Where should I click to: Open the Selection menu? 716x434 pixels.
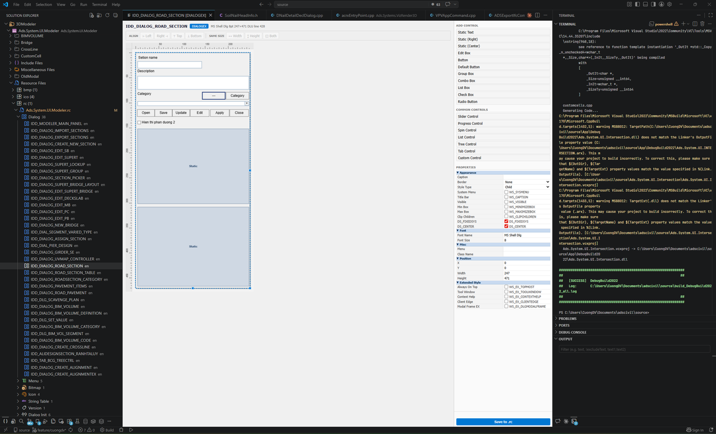[x=44, y=4]
